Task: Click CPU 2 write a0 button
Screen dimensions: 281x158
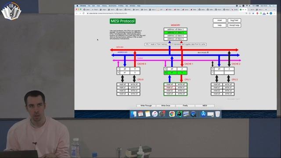Action: (x=228, y=84)
